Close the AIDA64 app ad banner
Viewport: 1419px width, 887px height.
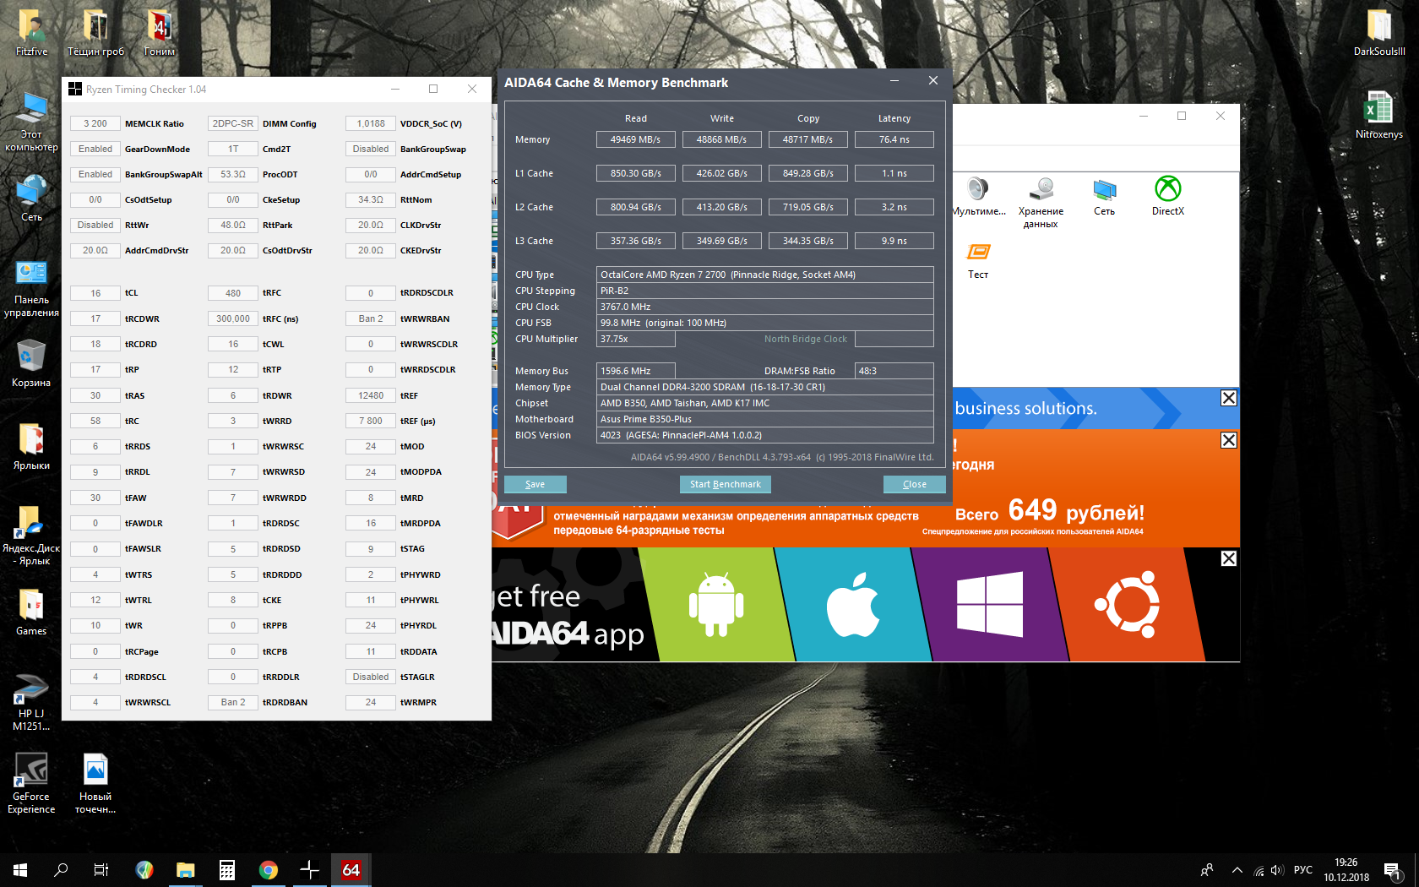tap(1229, 558)
